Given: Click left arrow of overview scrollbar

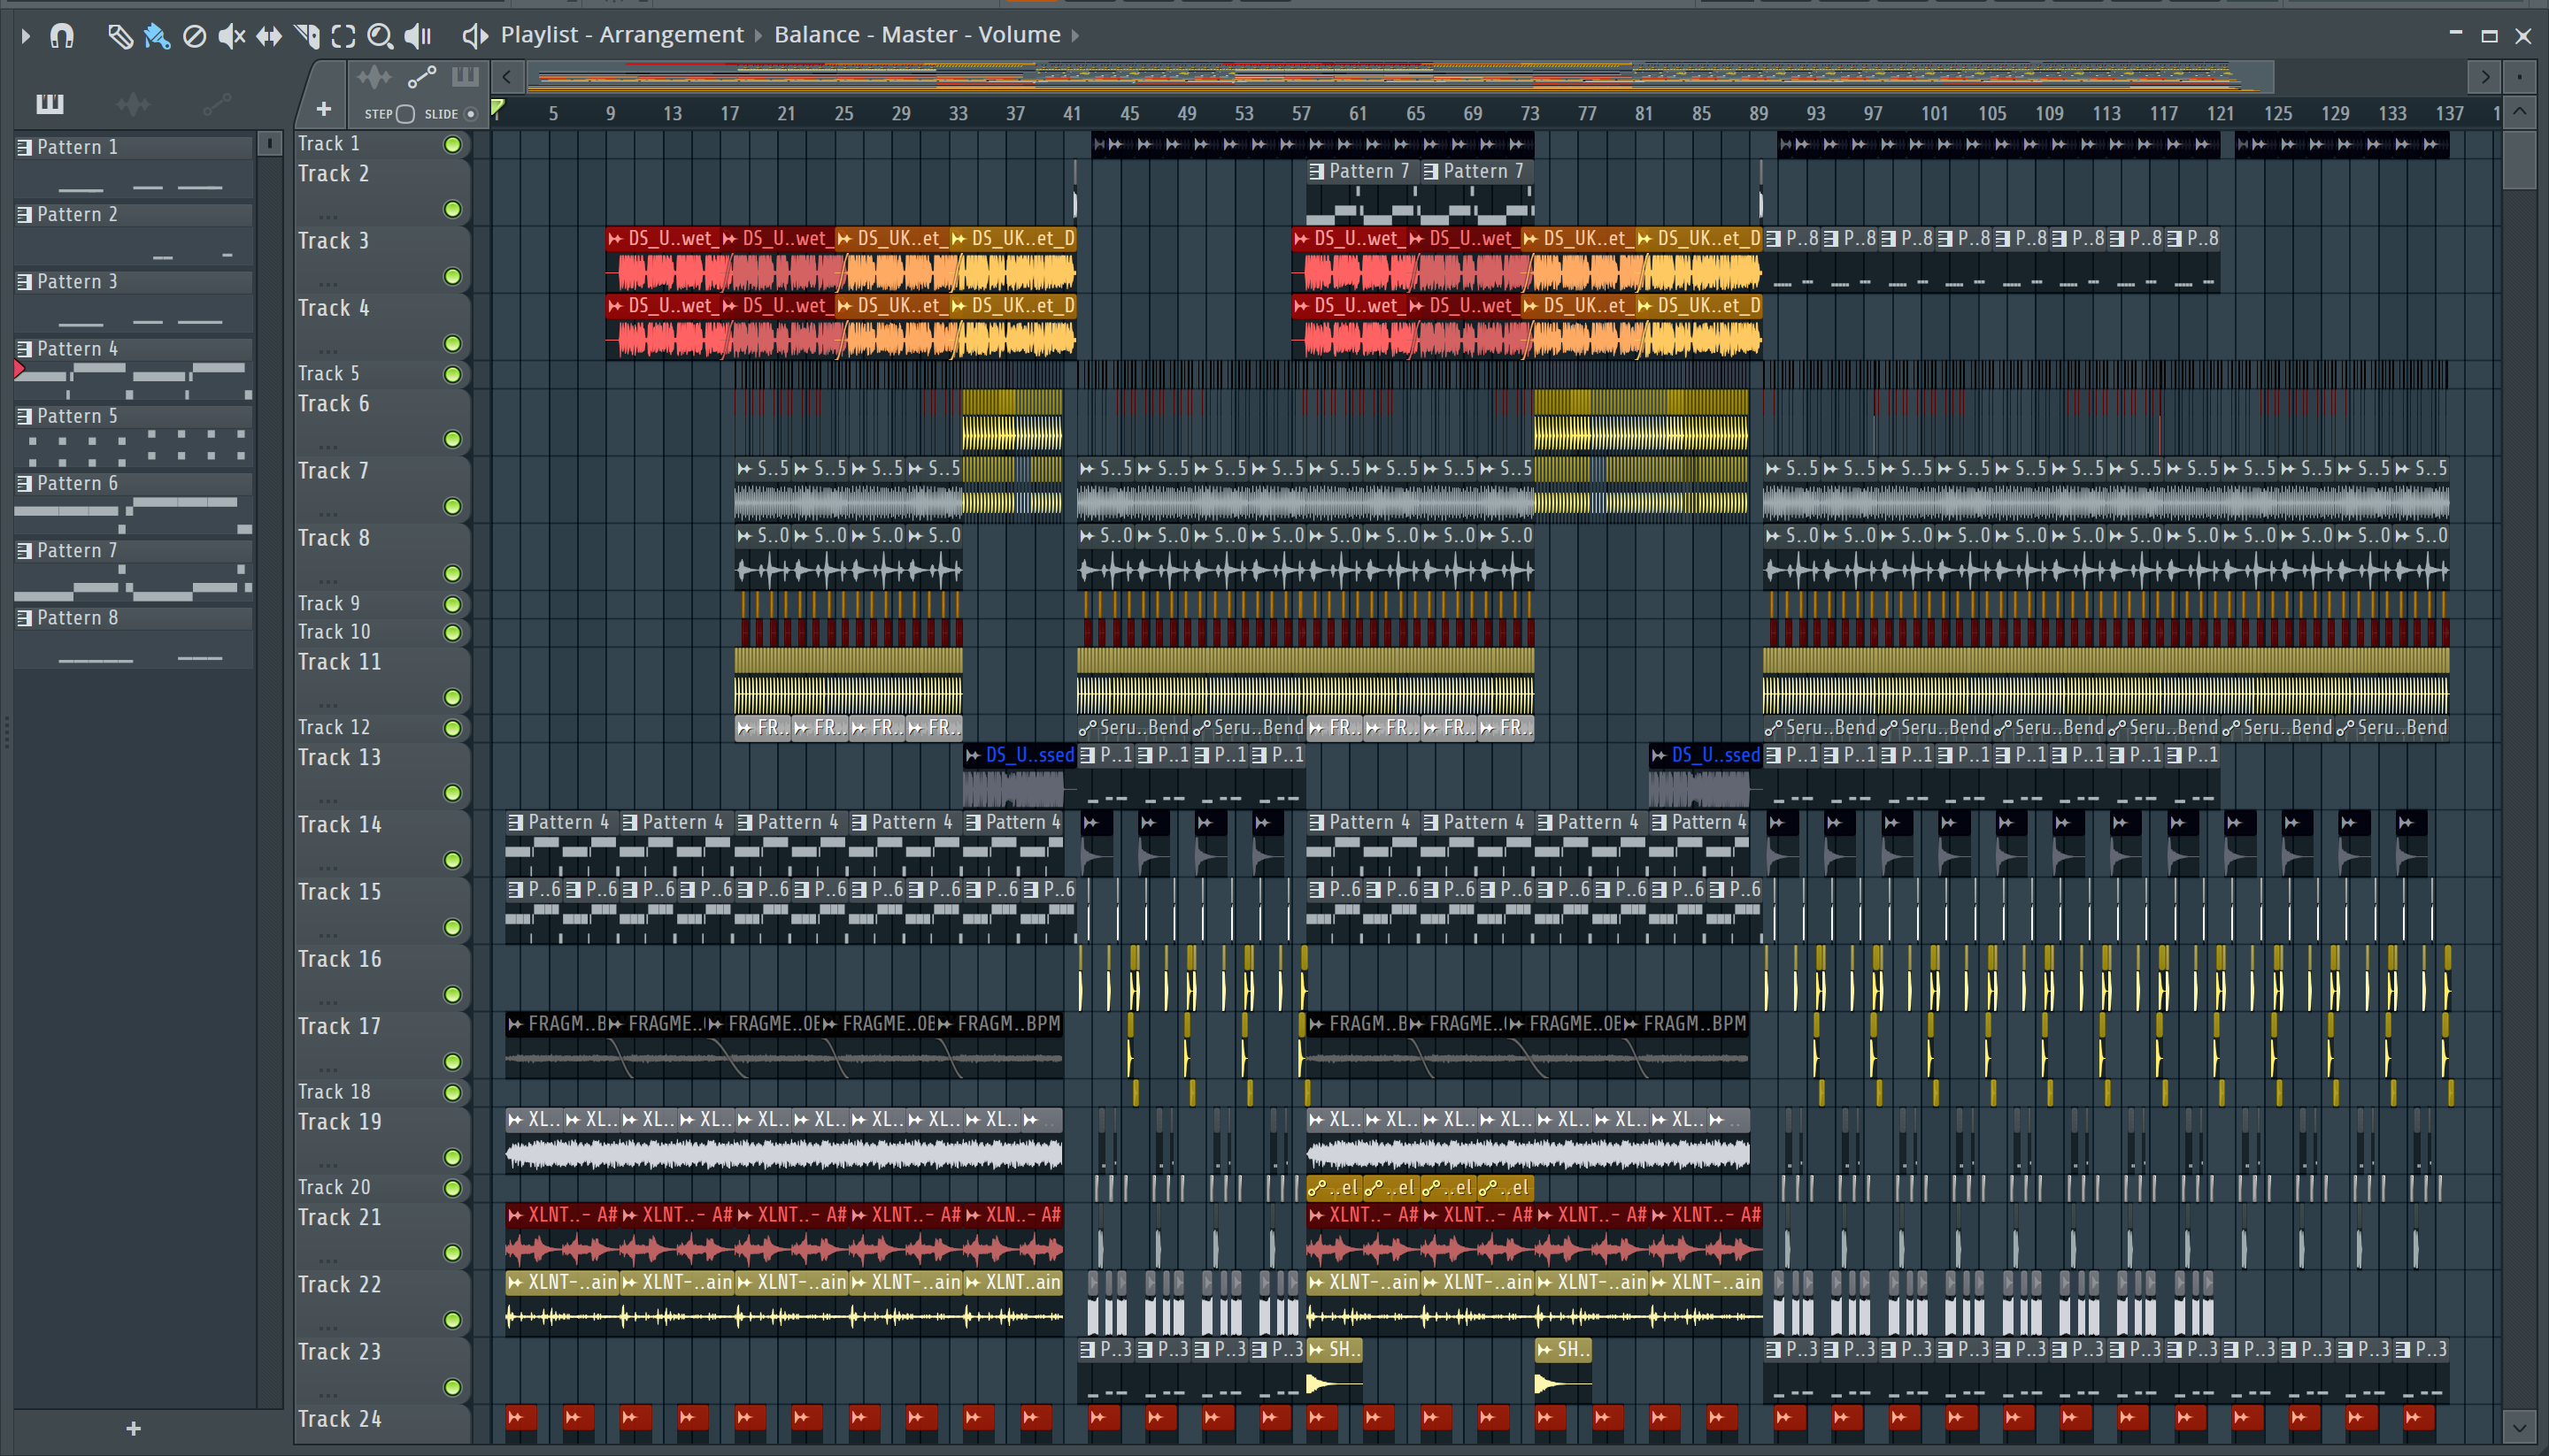Looking at the screenshot, I should 507,77.
